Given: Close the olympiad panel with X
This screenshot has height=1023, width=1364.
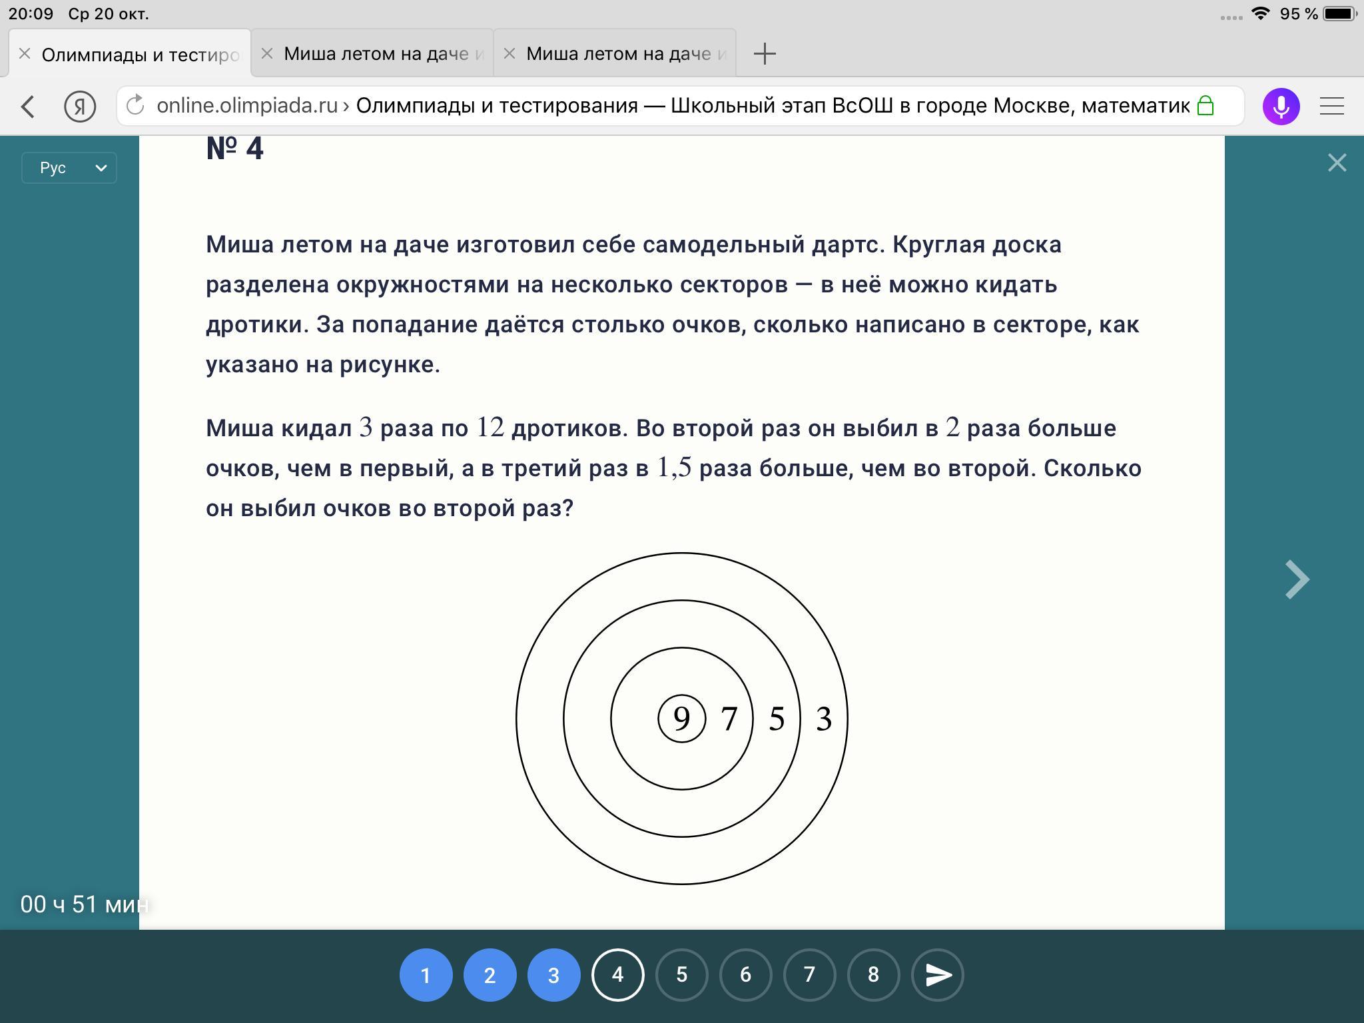Looking at the screenshot, I should [x=1337, y=163].
